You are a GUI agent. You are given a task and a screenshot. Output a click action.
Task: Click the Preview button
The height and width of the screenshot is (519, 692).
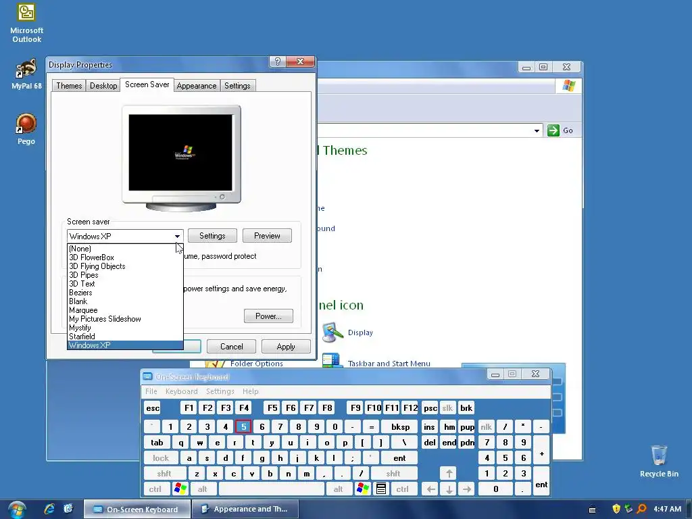point(267,236)
